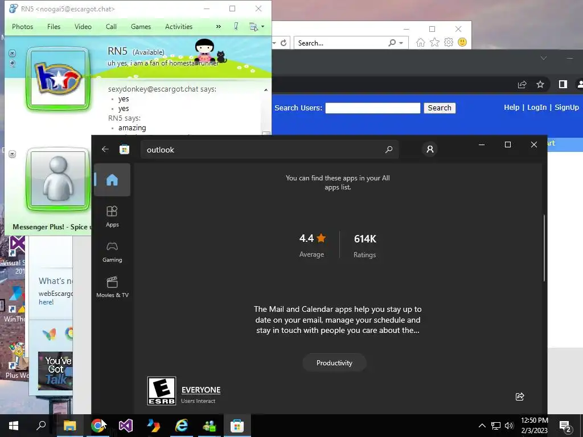
Task: Click the default gray avatar display picture
Action: (x=58, y=179)
